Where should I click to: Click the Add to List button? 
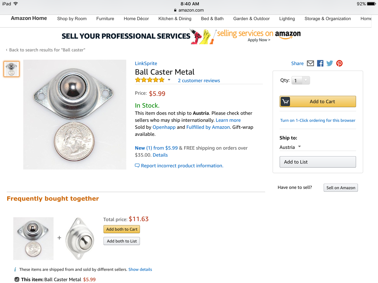[x=318, y=162]
